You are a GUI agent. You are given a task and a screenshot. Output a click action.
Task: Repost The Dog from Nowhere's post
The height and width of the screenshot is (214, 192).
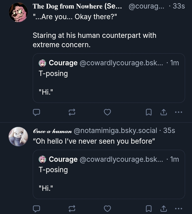[x=72, y=112]
